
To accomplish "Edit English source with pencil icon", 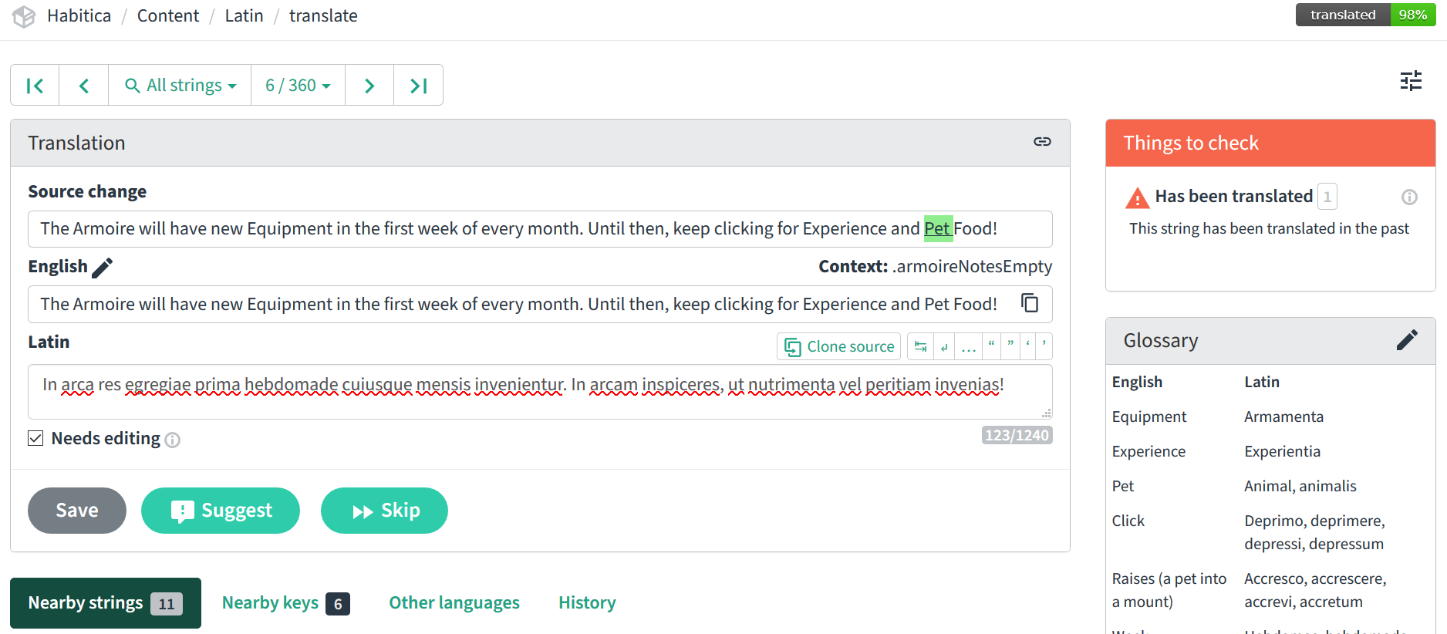I will (102, 268).
